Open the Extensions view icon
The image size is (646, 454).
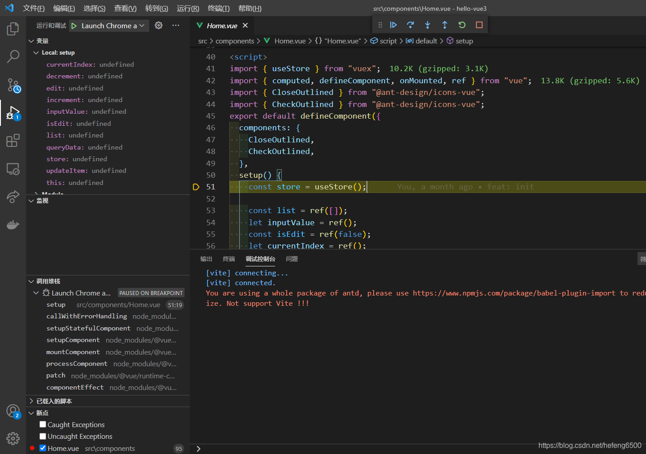pyautogui.click(x=13, y=141)
